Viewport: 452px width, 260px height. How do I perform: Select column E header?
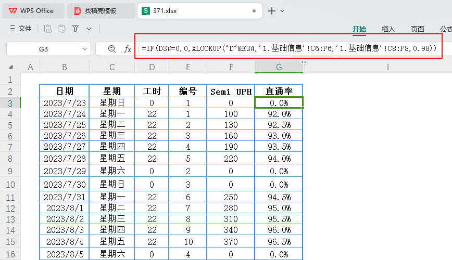click(187, 67)
